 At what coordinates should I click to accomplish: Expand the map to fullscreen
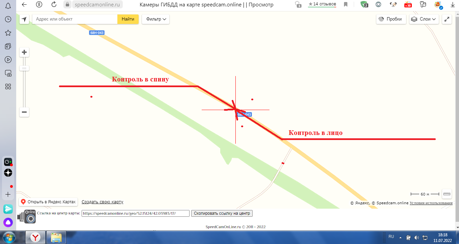click(x=447, y=20)
